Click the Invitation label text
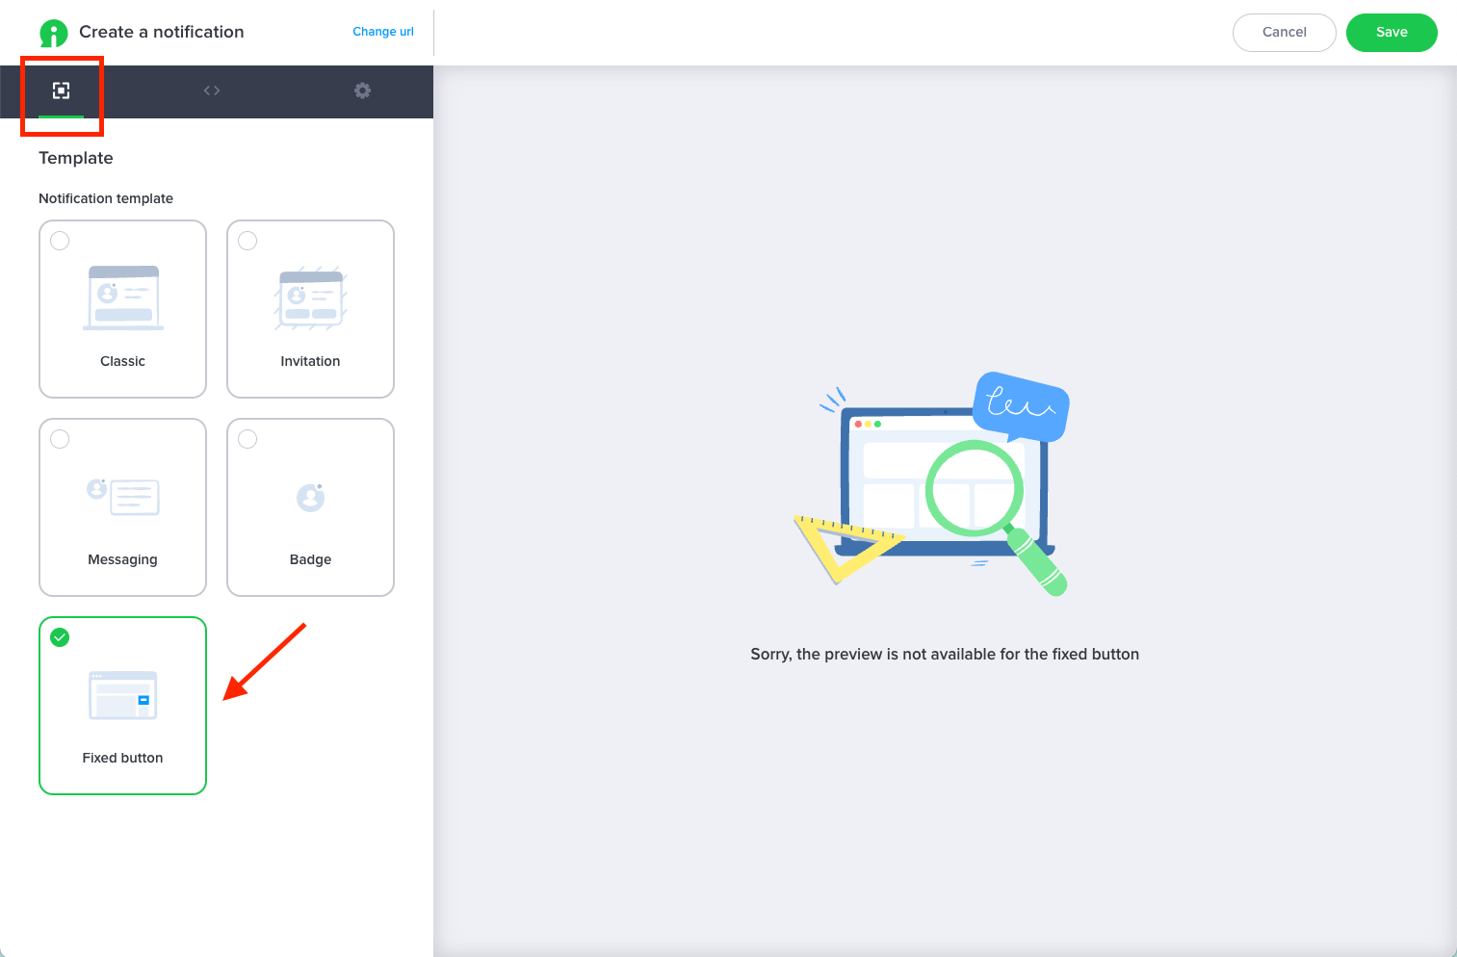The image size is (1457, 957). tap(310, 361)
